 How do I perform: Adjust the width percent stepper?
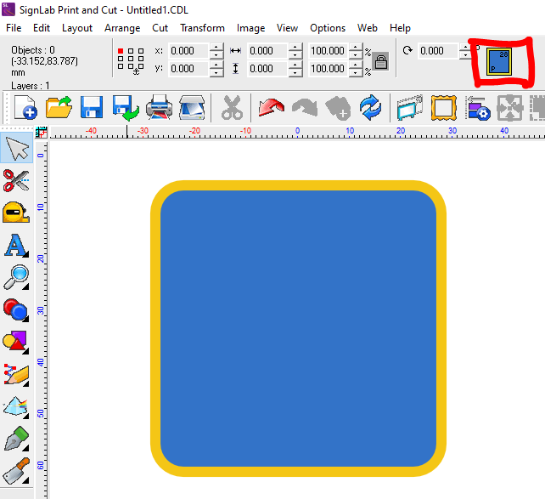[x=355, y=51]
